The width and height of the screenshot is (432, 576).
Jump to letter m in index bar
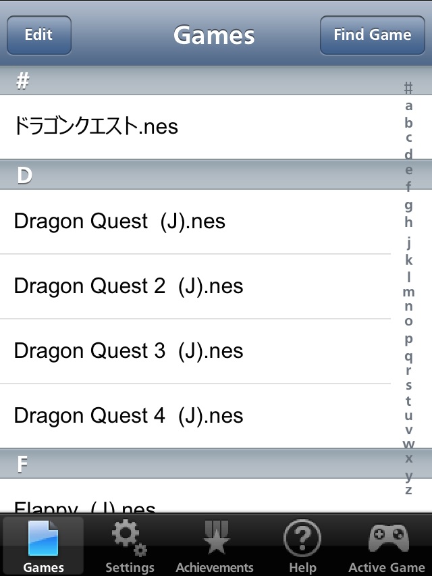pos(408,292)
